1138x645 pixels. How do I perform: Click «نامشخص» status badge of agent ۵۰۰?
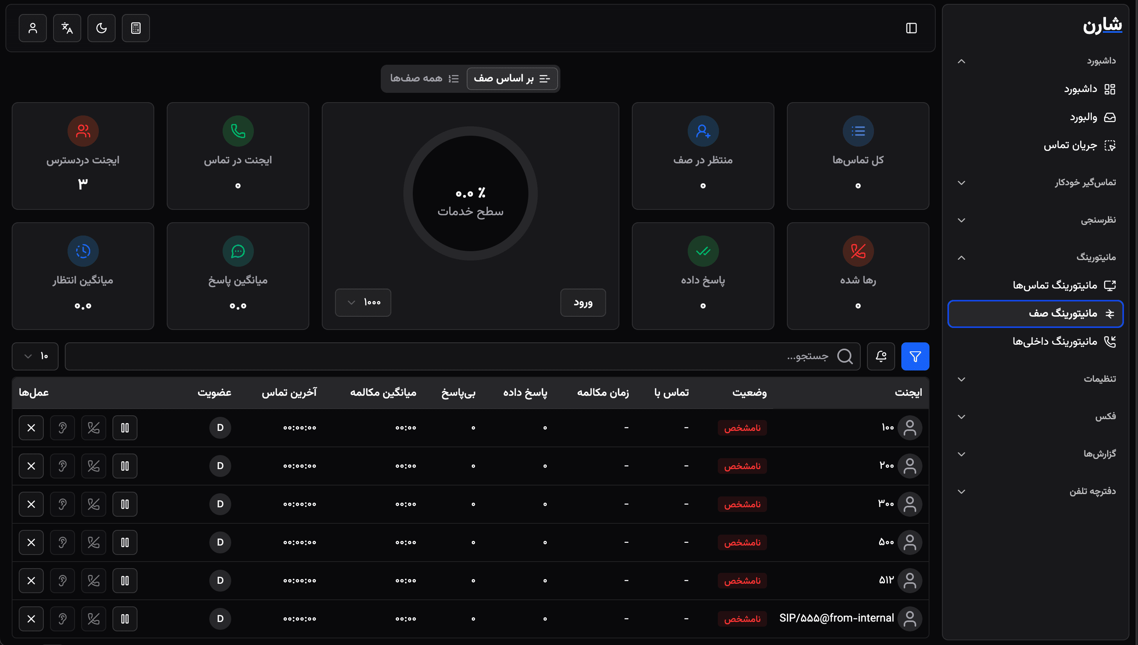coord(742,543)
